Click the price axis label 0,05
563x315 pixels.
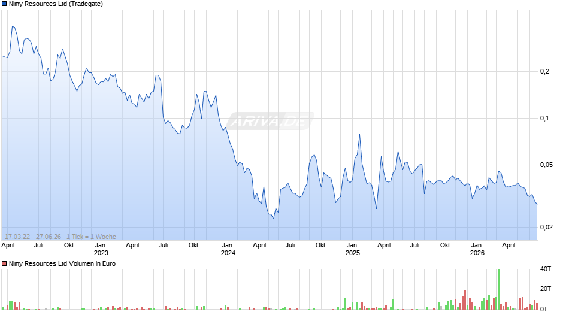point(546,165)
